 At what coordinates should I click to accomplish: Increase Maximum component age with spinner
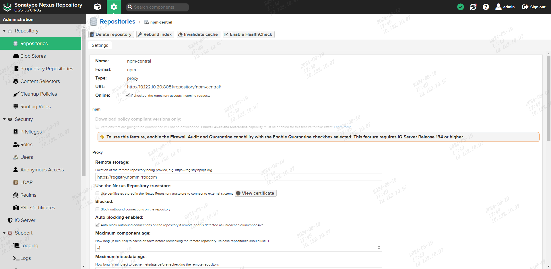point(379,247)
